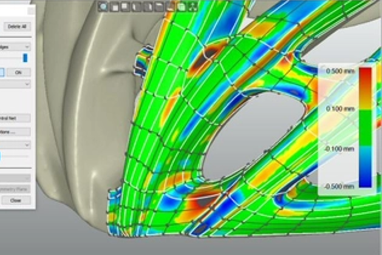This screenshot has height=255, width=382.
Task: Click the Delete All button
Action: pyautogui.click(x=16, y=27)
